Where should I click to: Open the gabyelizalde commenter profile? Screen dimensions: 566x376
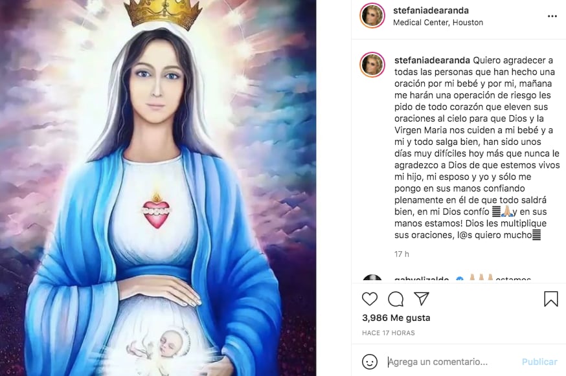click(422, 278)
